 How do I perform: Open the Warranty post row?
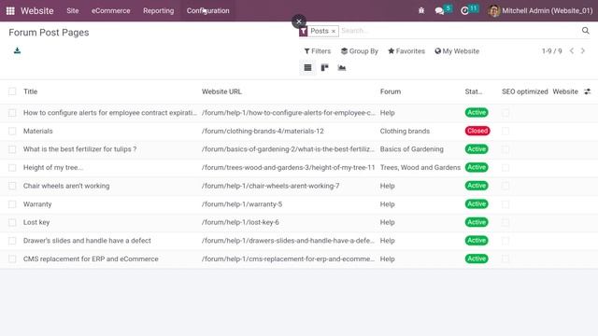(37, 204)
